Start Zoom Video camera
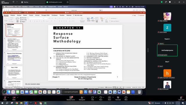The height and width of the screenshot is (105, 186). coord(14,98)
